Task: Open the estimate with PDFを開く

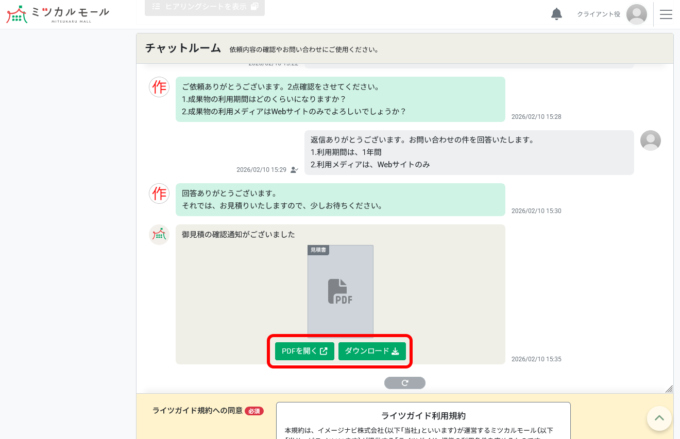Action: (x=304, y=351)
